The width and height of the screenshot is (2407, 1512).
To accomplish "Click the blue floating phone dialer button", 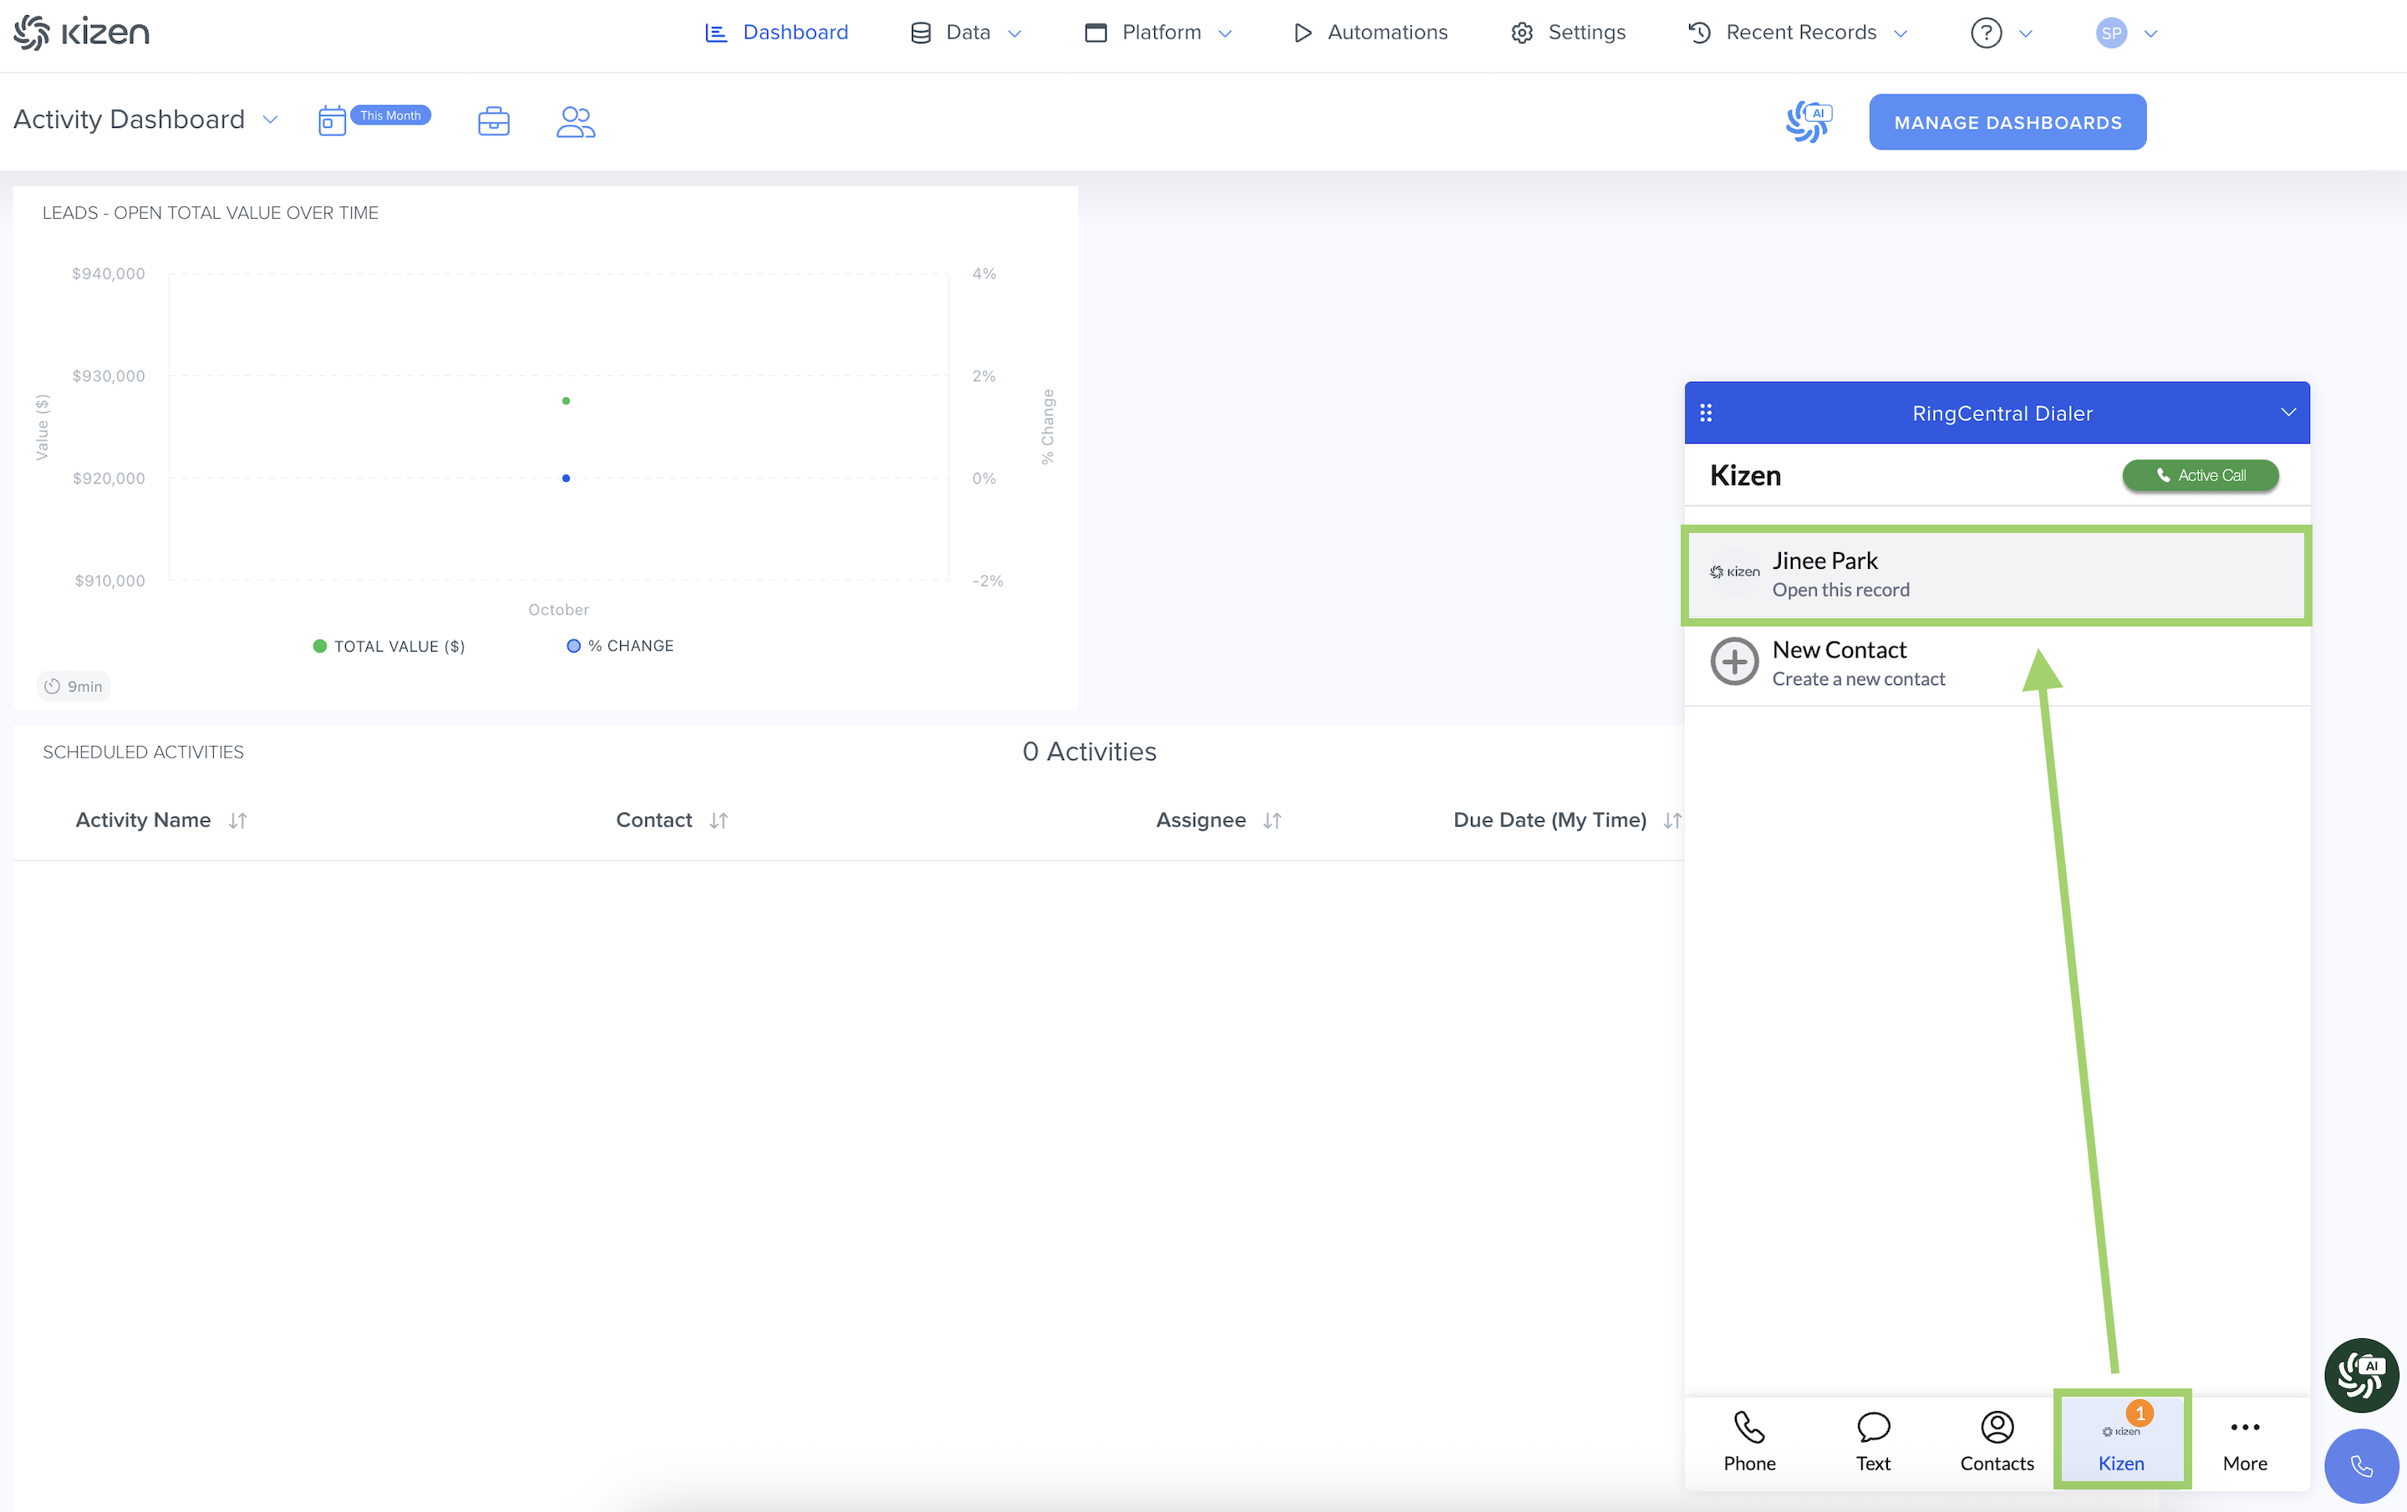I will pos(2361,1465).
